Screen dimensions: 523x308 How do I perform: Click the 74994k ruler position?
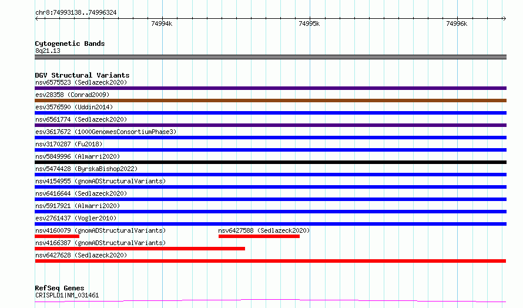pyautogui.click(x=162, y=24)
